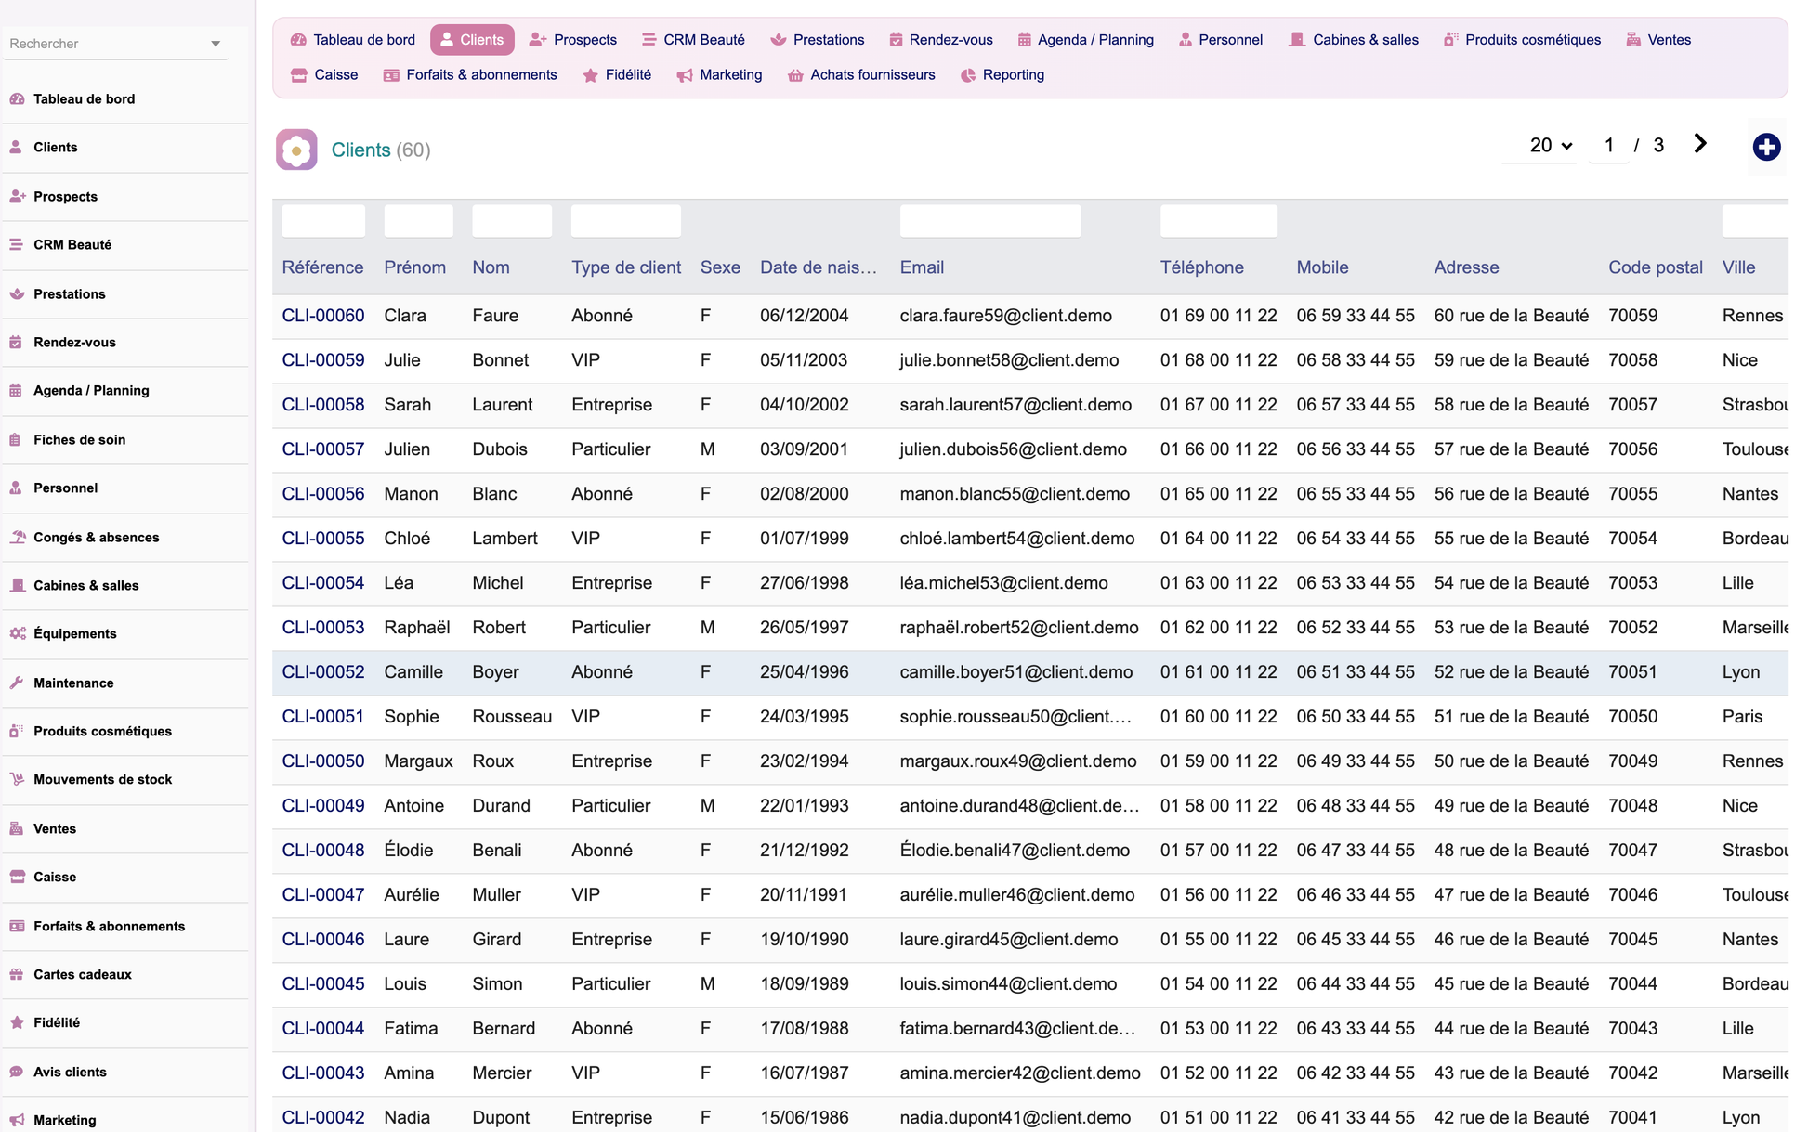
Task: Click the Achats fournisseurs basket icon
Action: (x=795, y=75)
